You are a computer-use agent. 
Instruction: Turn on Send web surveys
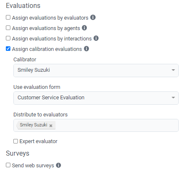(8, 165)
